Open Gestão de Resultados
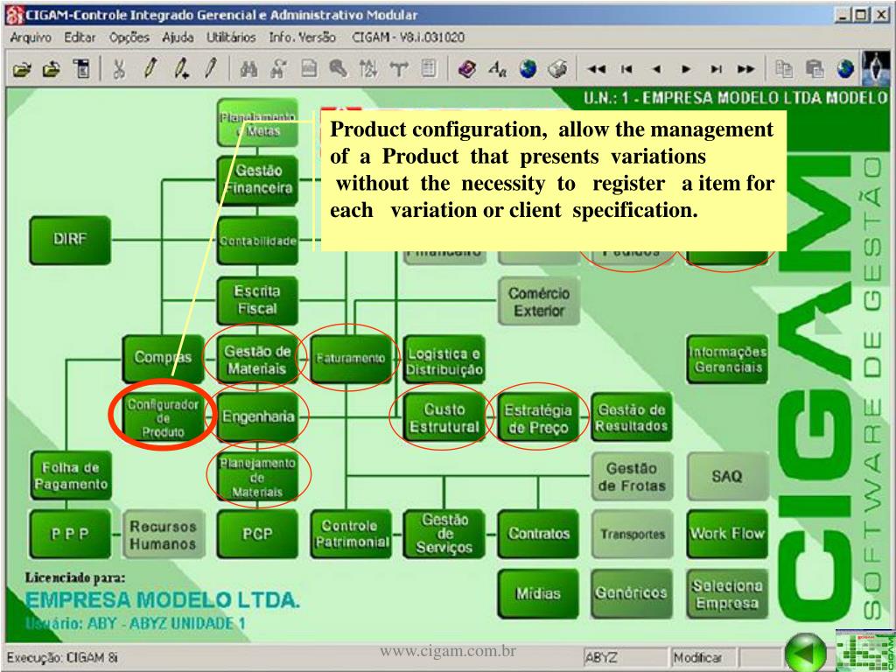The width and height of the screenshot is (896, 672). pos(632,417)
